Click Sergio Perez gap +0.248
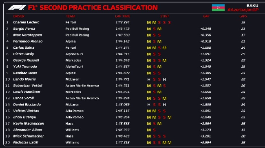Screen dimensions: 265x148 point(205,29)
